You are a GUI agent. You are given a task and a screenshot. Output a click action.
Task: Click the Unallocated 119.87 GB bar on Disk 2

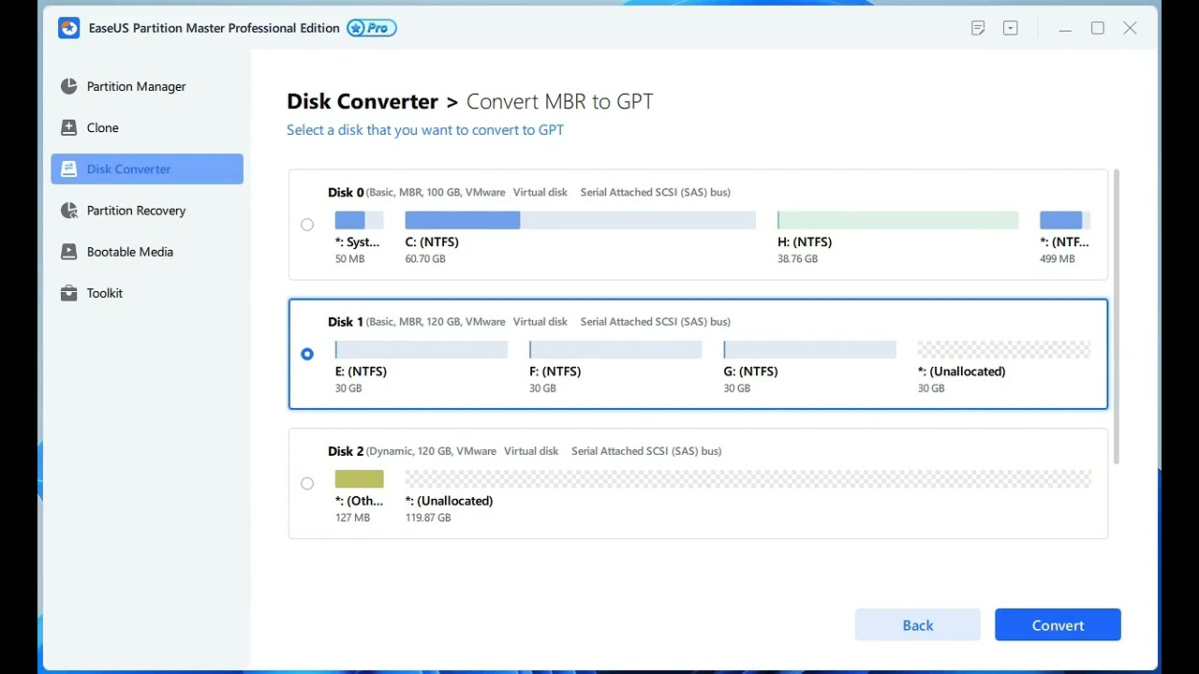748,478
